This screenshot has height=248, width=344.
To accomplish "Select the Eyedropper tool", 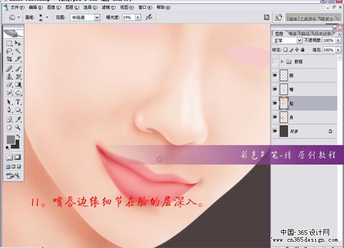I will click(x=18, y=119).
